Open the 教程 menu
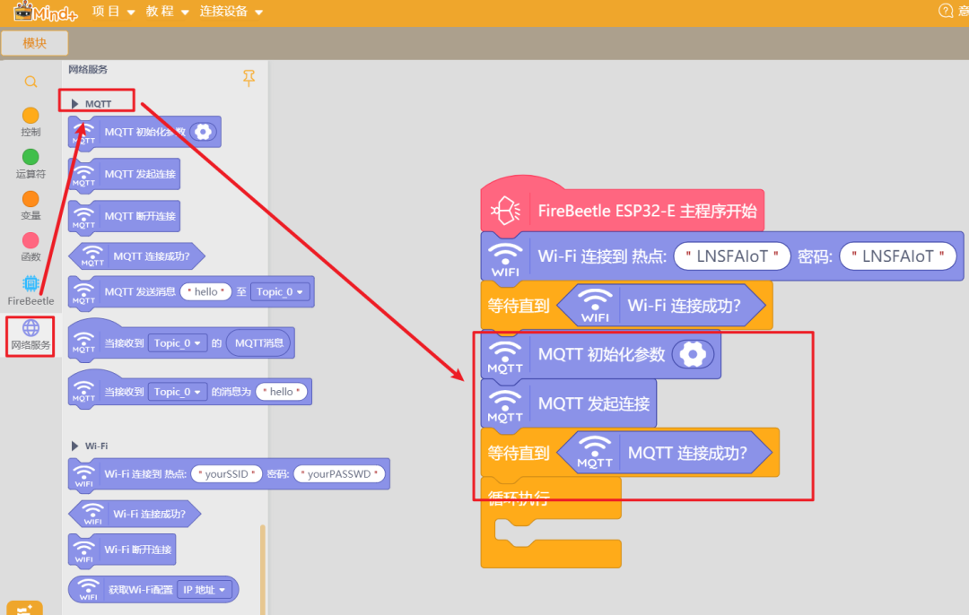This screenshot has width=969, height=615. coord(167,12)
